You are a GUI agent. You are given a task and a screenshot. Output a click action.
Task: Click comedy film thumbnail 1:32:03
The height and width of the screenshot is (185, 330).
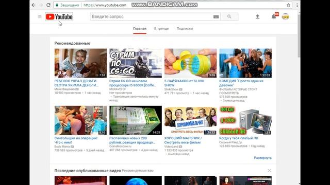245,63
